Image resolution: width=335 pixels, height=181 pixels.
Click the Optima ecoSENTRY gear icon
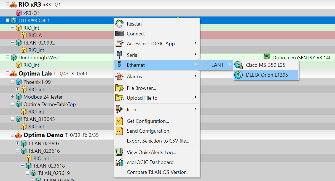click(267, 57)
